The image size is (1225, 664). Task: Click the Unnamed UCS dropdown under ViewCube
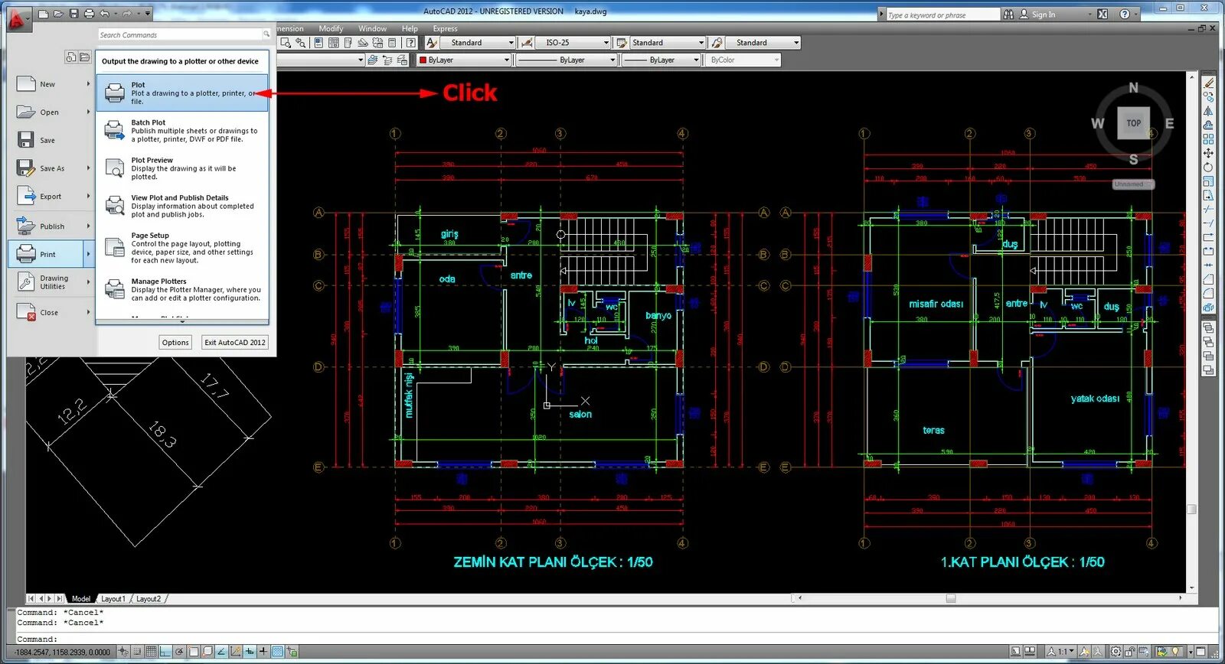point(1133,184)
